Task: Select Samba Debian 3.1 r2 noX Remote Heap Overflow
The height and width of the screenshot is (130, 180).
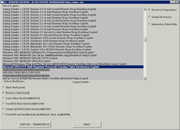Action: coord(73,12)
